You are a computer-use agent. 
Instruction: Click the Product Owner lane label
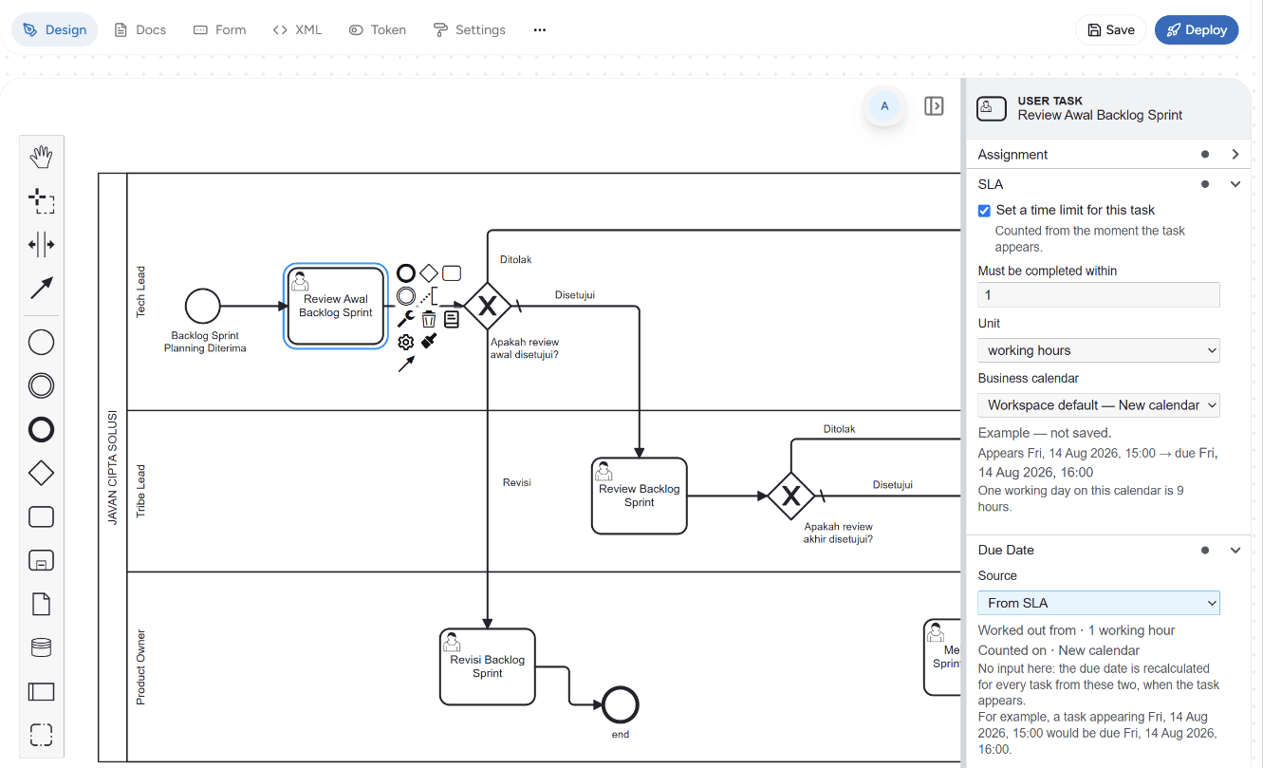pyautogui.click(x=140, y=666)
